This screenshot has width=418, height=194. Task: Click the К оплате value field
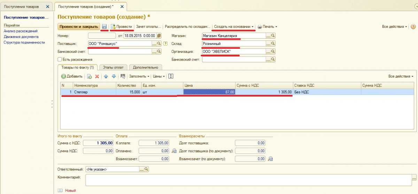pyautogui.click(x=154, y=143)
